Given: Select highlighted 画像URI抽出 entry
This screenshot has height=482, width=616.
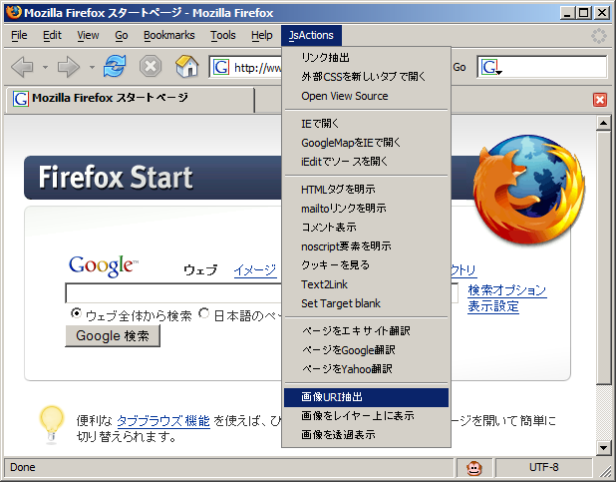Looking at the screenshot, I should tap(366, 397).
